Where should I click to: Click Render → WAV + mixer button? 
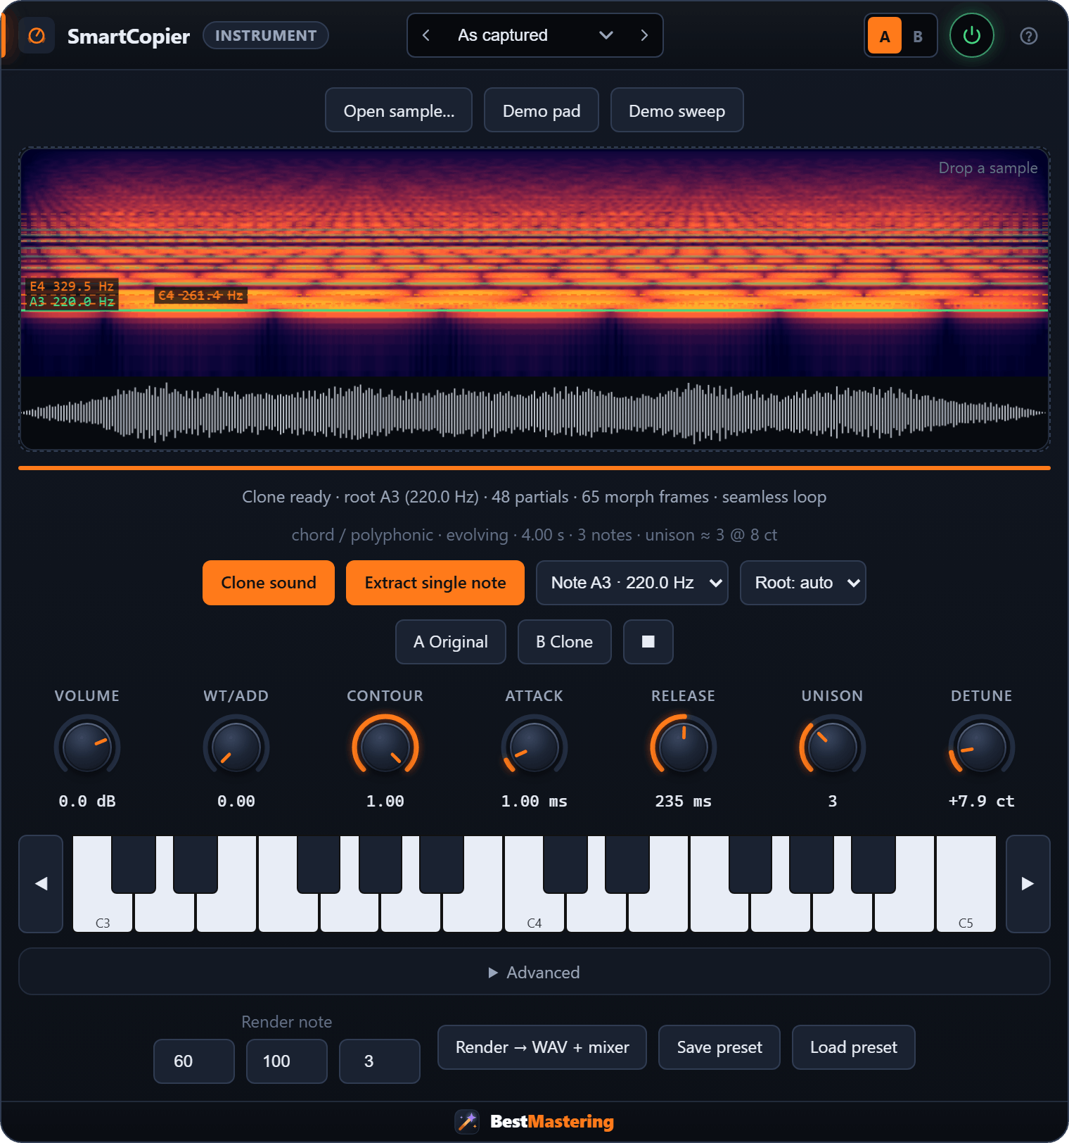[542, 1047]
